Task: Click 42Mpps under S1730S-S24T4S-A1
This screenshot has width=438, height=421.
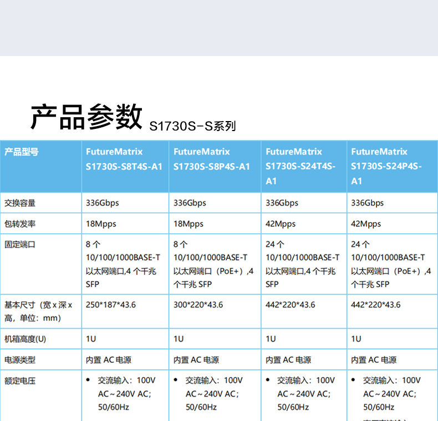Action: tap(281, 224)
